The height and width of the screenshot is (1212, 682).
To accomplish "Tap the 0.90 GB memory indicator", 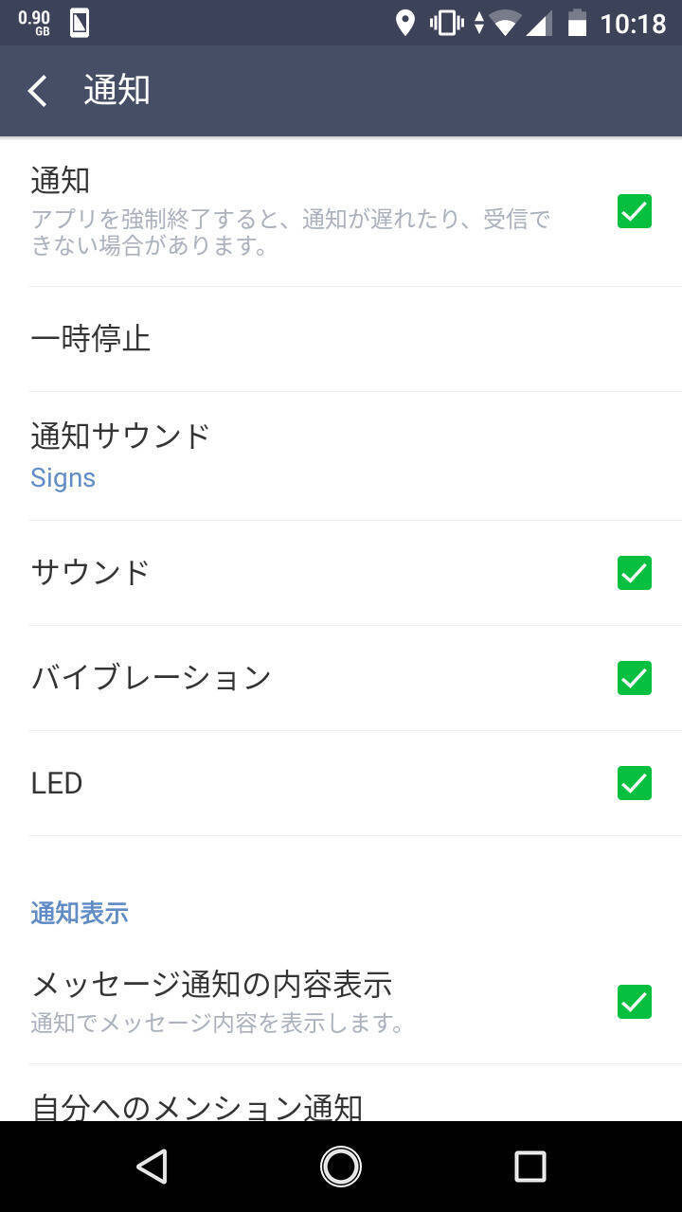I will click(x=34, y=23).
